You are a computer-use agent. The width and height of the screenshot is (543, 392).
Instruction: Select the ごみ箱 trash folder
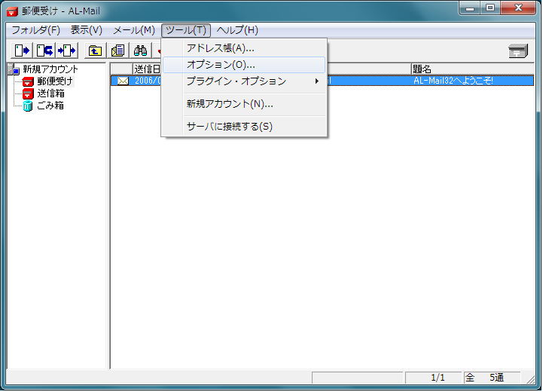pos(50,106)
